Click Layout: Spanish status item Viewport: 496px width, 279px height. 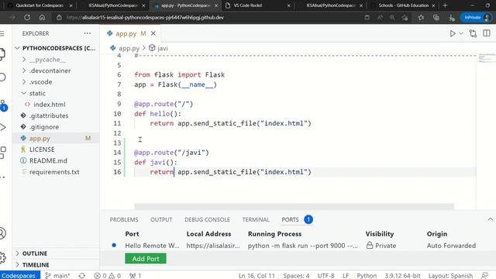tap(450, 276)
